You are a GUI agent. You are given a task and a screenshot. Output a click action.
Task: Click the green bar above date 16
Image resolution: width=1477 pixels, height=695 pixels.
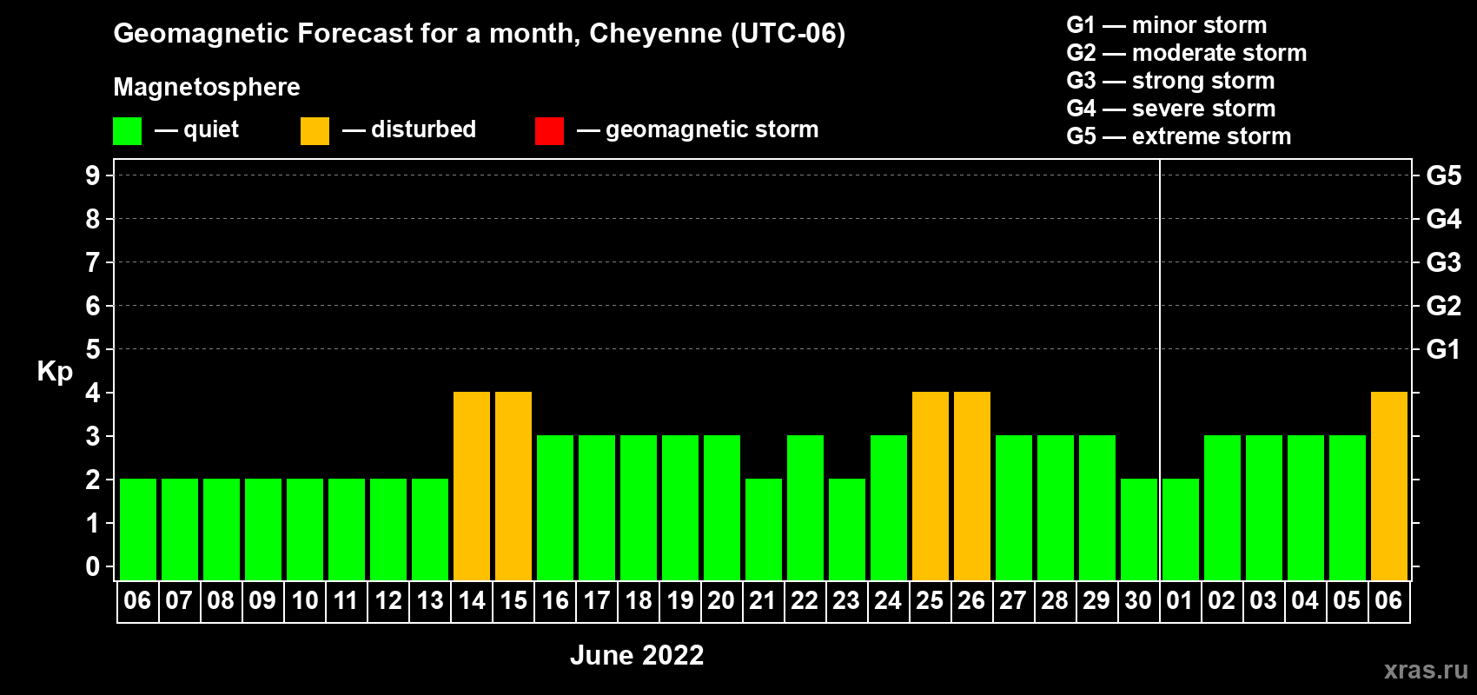coord(555,508)
